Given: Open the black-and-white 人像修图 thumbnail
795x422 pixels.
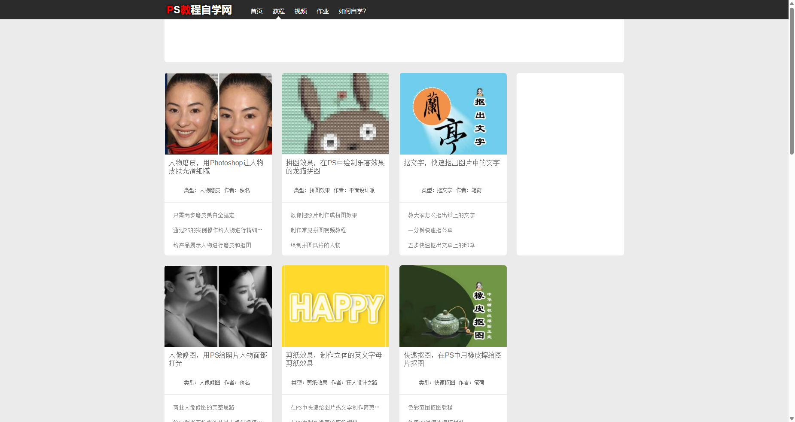Looking at the screenshot, I should pos(218,306).
